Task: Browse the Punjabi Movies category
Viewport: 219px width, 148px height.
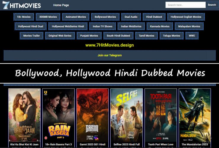Action: coord(89,36)
